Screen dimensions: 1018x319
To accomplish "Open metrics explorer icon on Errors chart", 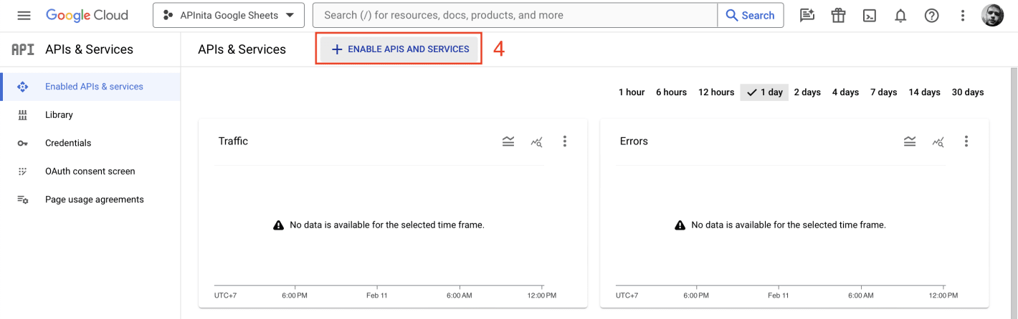I will (x=938, y=142).
